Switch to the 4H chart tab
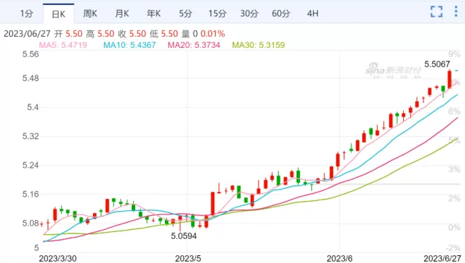The height and width of the screenshot is (263, 465). [x=313, y=13]
